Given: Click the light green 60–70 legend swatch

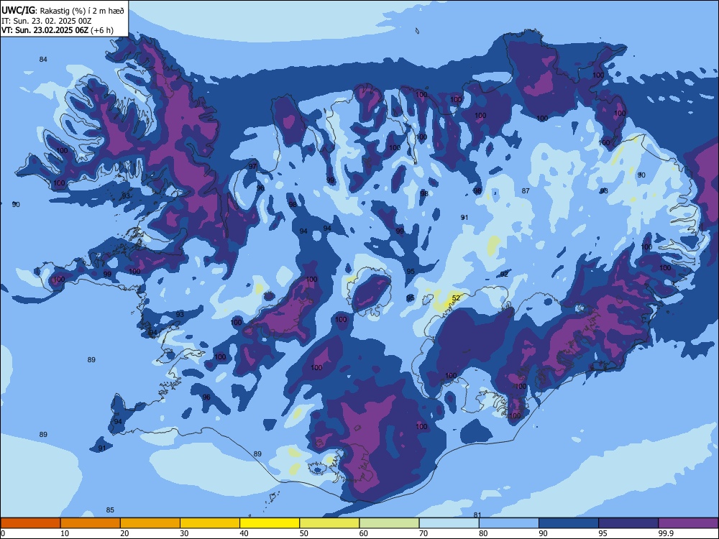Looking at the screenshot, I should [389, 523].
